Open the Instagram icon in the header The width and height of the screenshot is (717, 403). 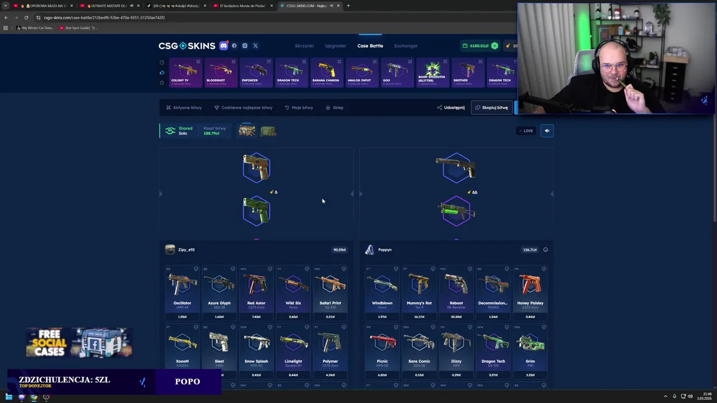[x=245, y=46]
